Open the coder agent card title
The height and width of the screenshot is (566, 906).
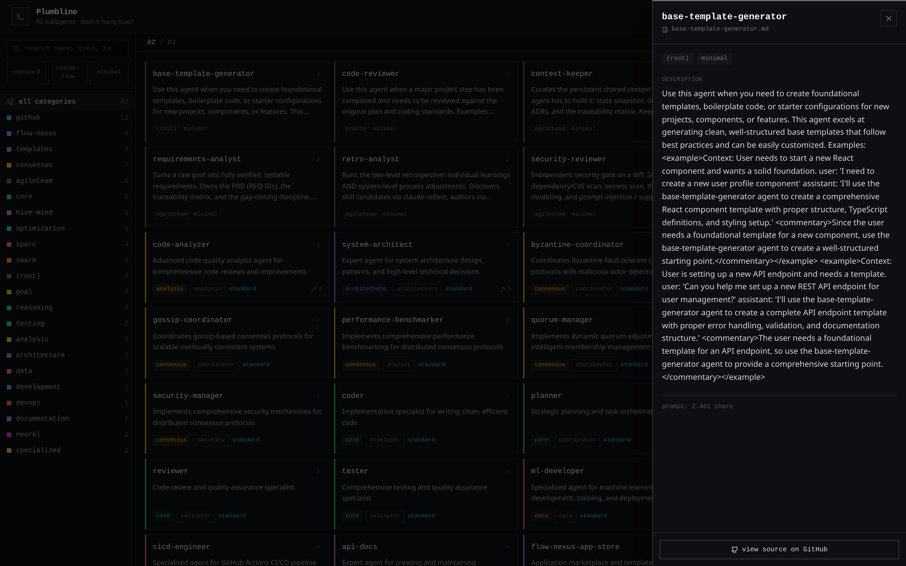[353, 396]
